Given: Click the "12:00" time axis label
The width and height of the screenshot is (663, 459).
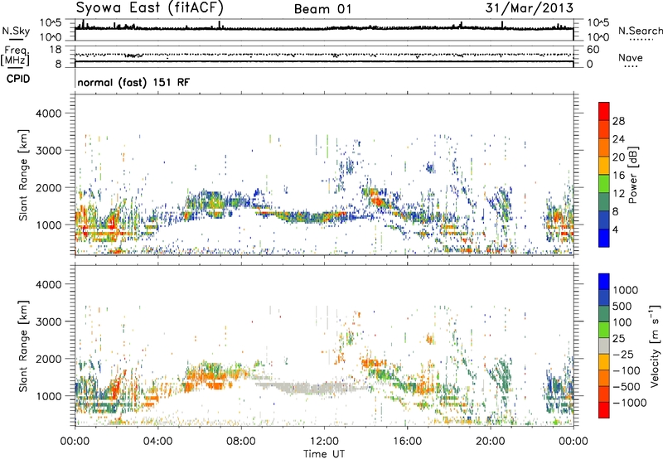Looking at the screenshot, I should (x=324, y=441).
